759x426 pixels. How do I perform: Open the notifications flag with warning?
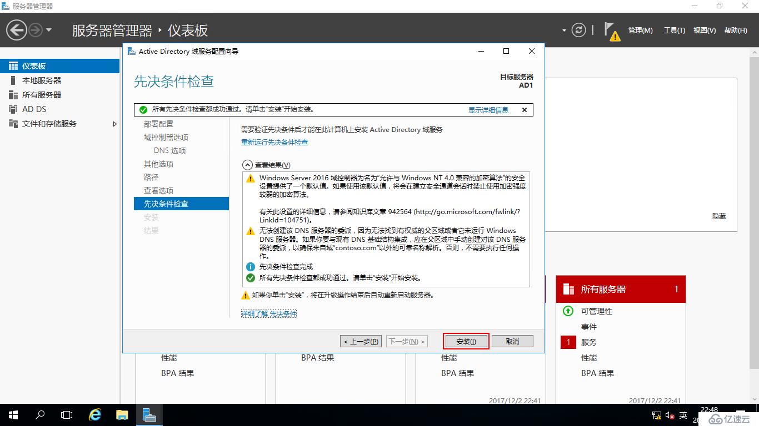[x=612, y=32]
